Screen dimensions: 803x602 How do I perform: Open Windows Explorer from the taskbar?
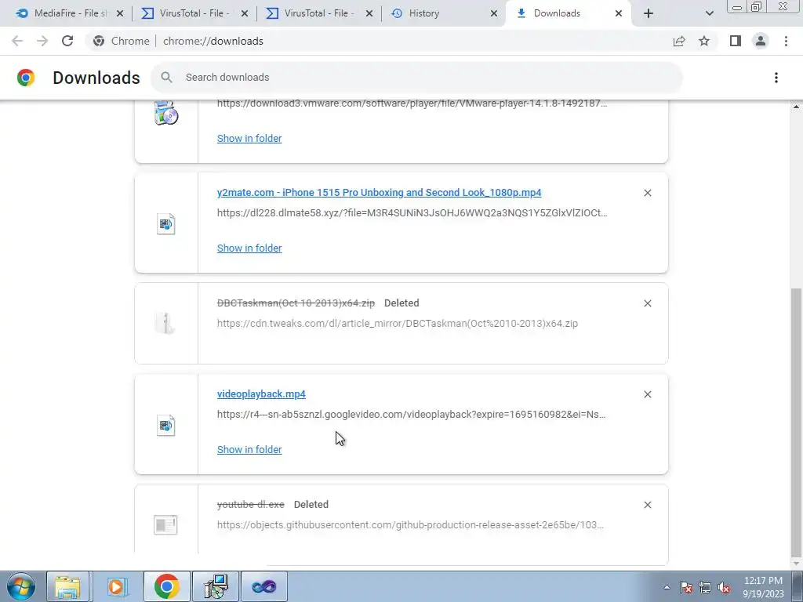click(67, 586)
